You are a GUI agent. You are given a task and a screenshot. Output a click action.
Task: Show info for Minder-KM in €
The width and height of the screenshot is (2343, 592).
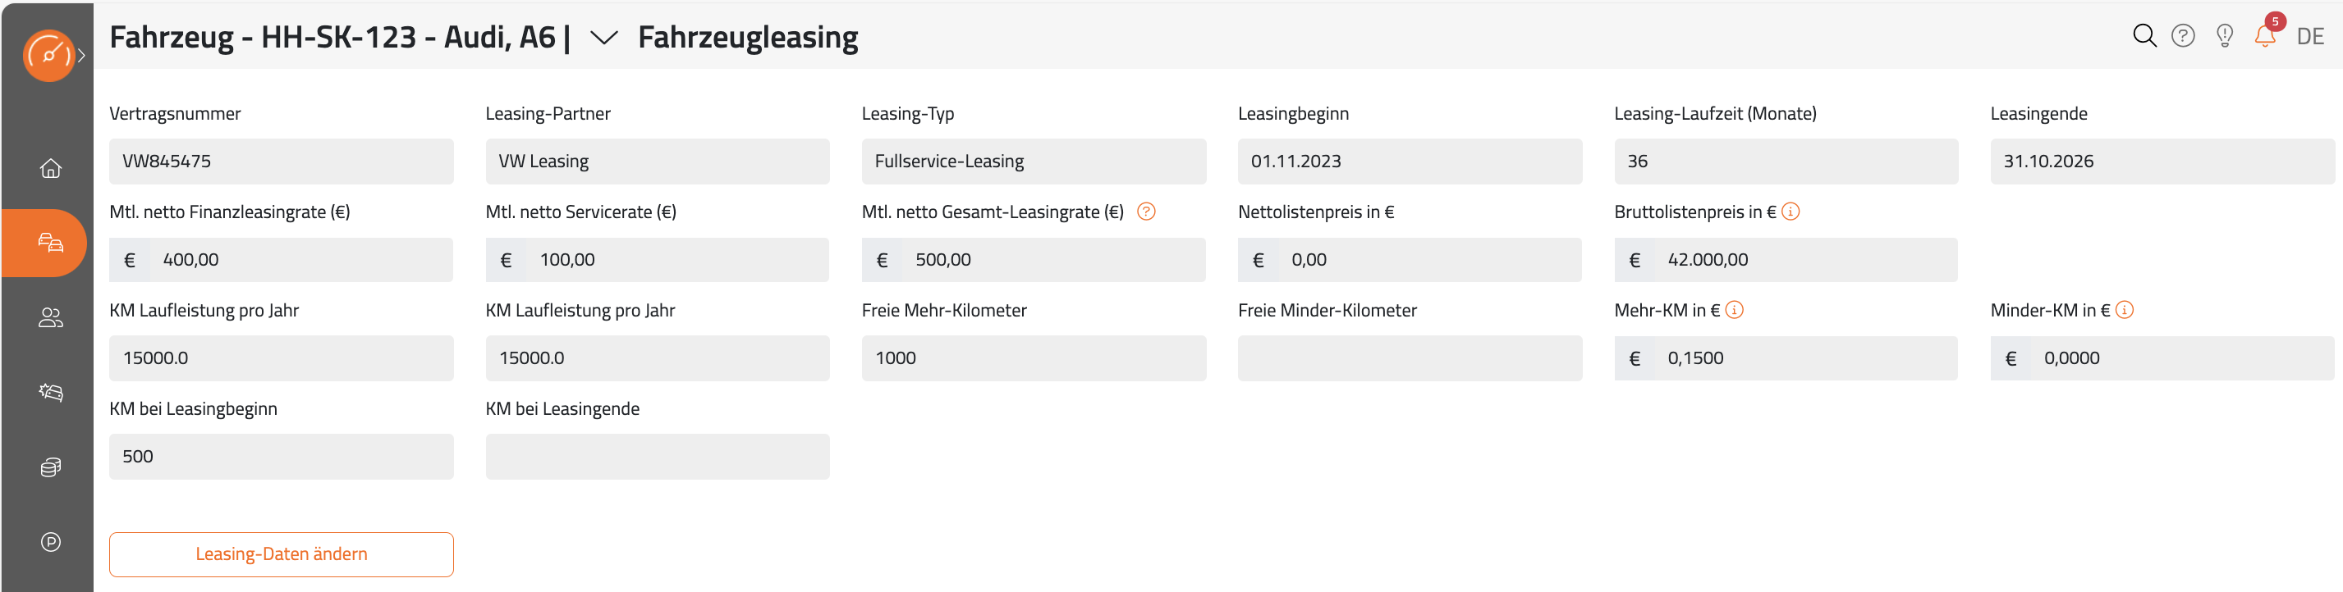(x=2125, y=310)
